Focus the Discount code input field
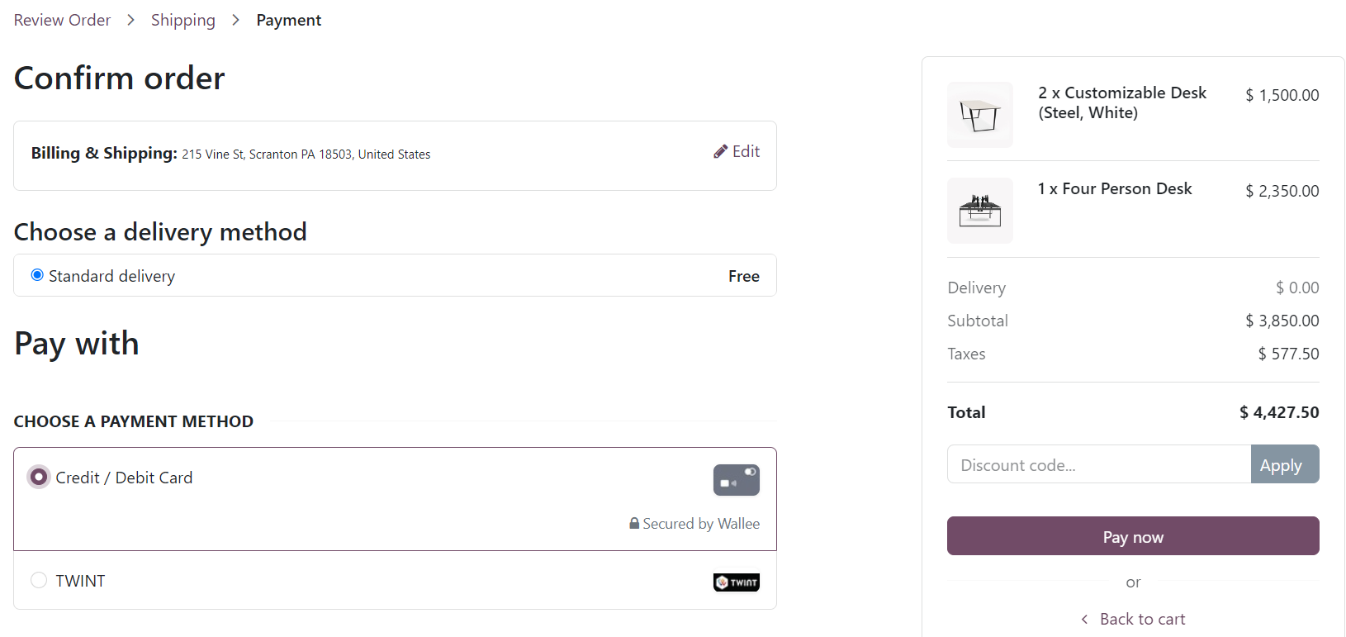1346x637 pixels. click(1098, 464)
